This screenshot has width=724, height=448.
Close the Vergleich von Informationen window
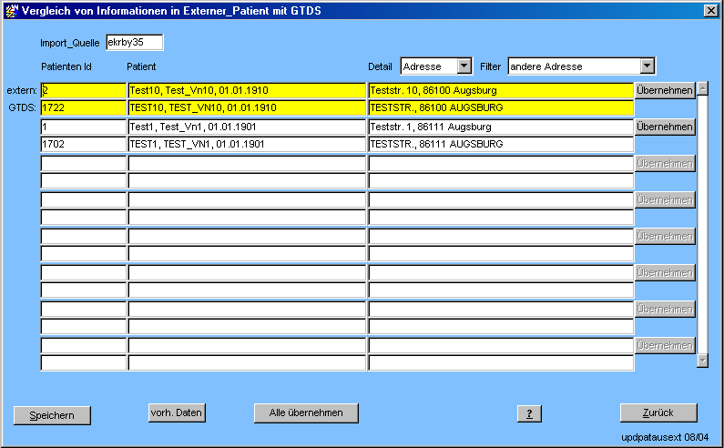pos(710,10)
